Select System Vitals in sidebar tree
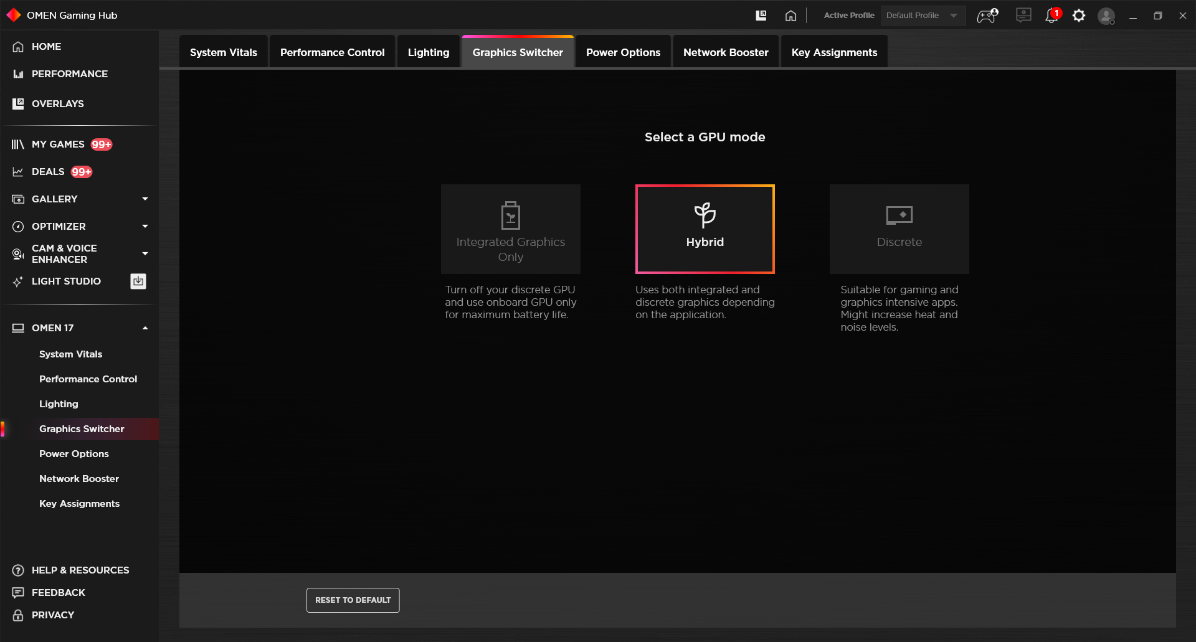This screenshot has height=642, width=1196. (x=70, y=354)
